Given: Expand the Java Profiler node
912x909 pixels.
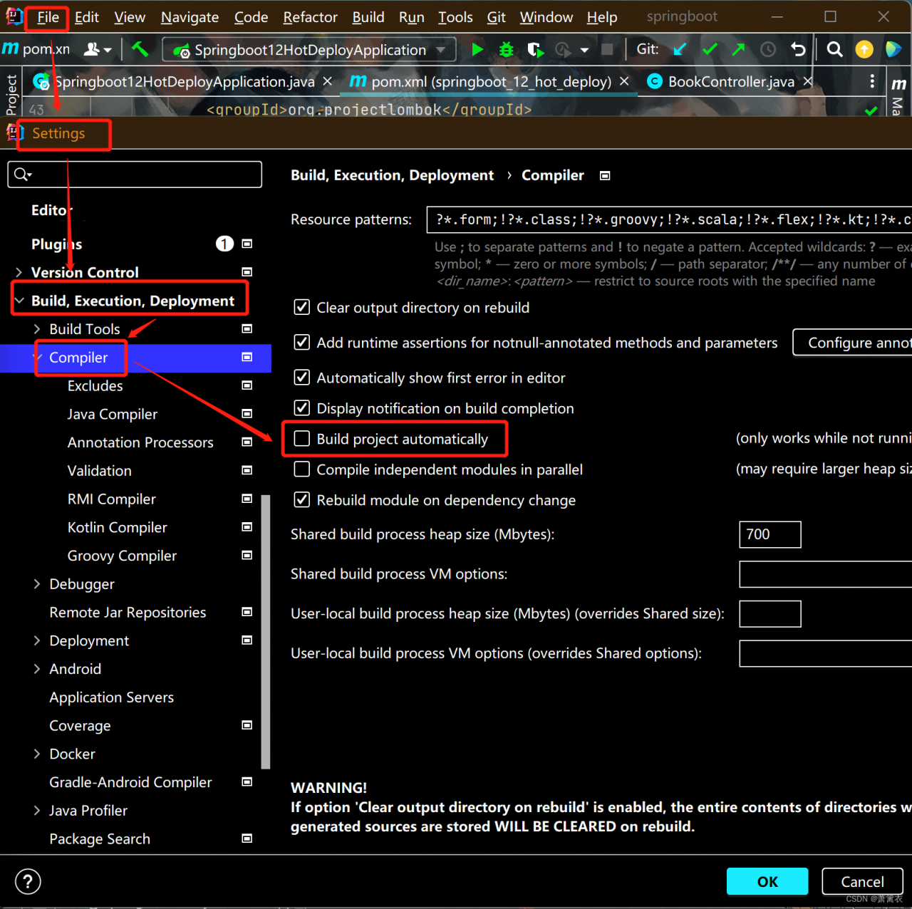Looking at the screenshot, I should tap(37, 810).
